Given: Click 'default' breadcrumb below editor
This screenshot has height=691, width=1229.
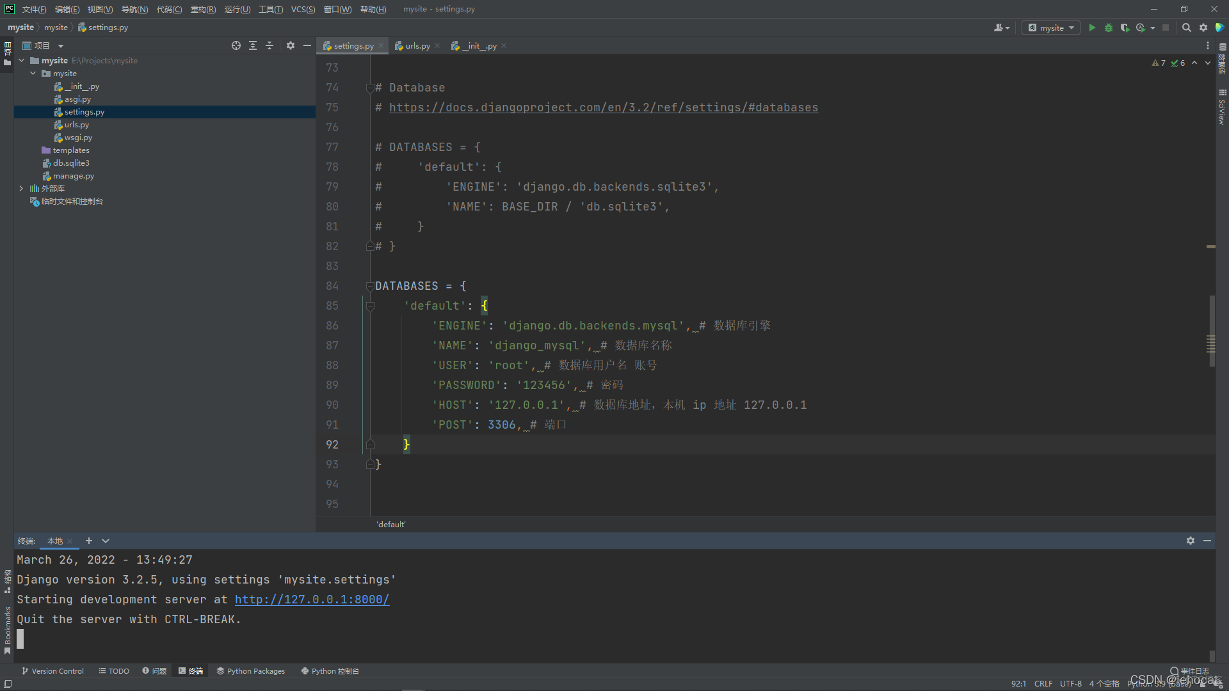Looking at the screenshot, I should coord(390,524).
